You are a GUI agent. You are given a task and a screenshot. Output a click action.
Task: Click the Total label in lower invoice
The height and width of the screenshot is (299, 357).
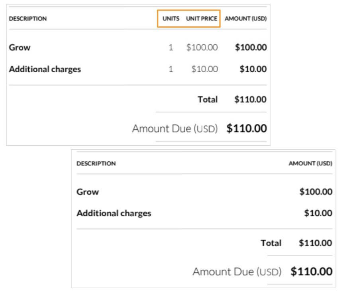(271, 243)
